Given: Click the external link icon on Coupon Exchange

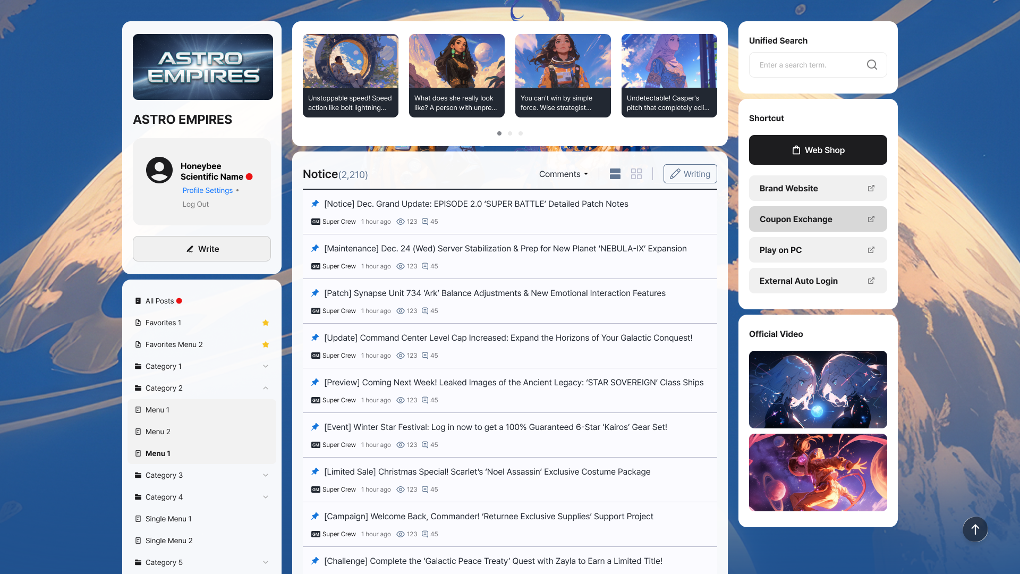Looking at the screenshot, I should [871, 219].
